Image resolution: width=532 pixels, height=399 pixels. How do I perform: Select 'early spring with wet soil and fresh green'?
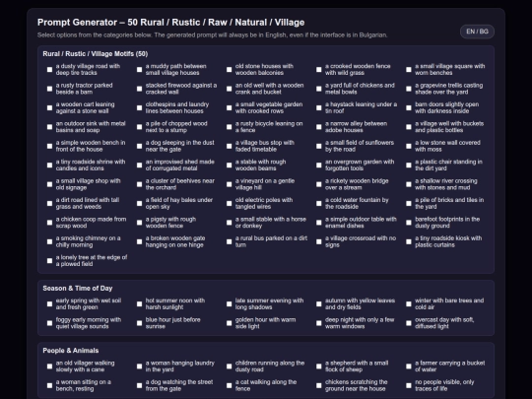pos(50,304)
